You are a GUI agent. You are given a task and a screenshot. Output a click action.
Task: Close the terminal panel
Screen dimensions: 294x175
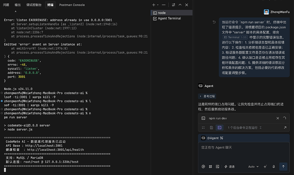coord(187,5)
